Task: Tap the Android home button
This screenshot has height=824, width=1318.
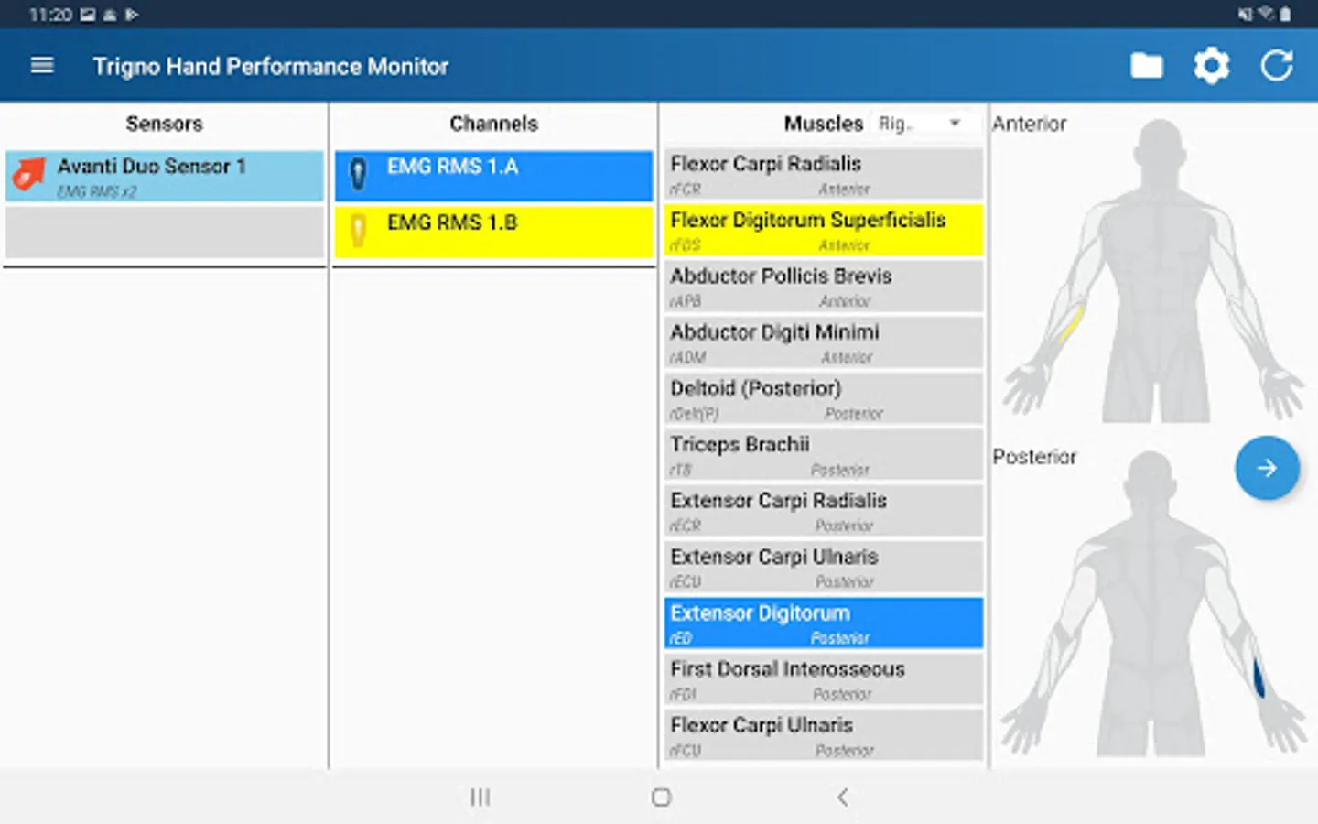Action: pos(661,797)
